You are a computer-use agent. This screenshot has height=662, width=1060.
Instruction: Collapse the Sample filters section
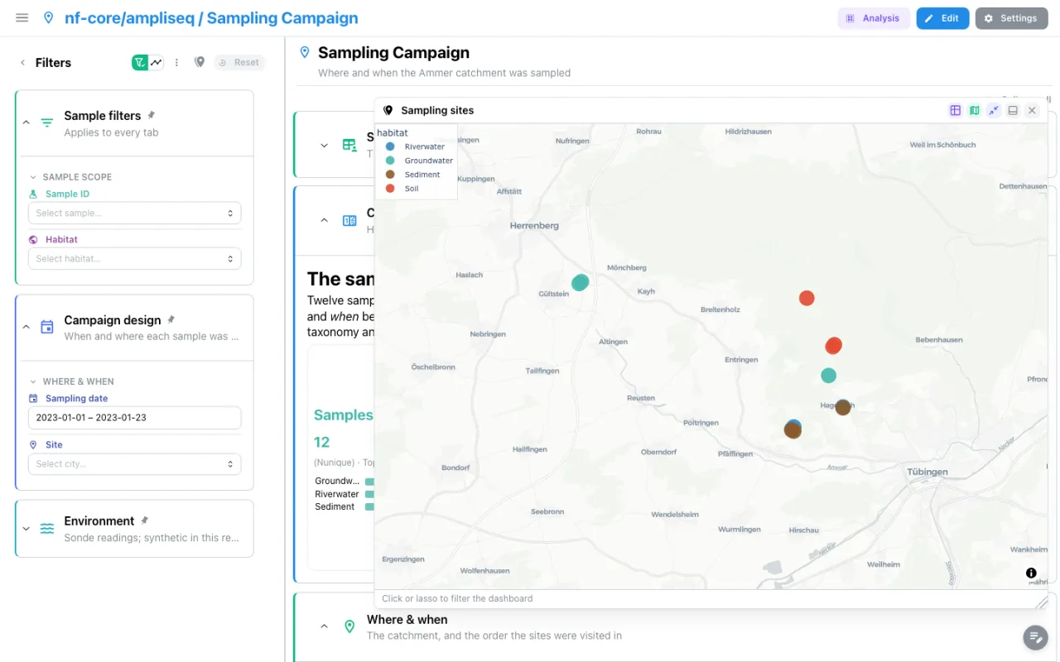coord(26,122)
